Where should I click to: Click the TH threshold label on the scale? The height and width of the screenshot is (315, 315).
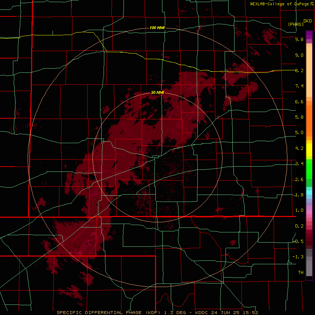pyautogui.click(x=301, y=273)
